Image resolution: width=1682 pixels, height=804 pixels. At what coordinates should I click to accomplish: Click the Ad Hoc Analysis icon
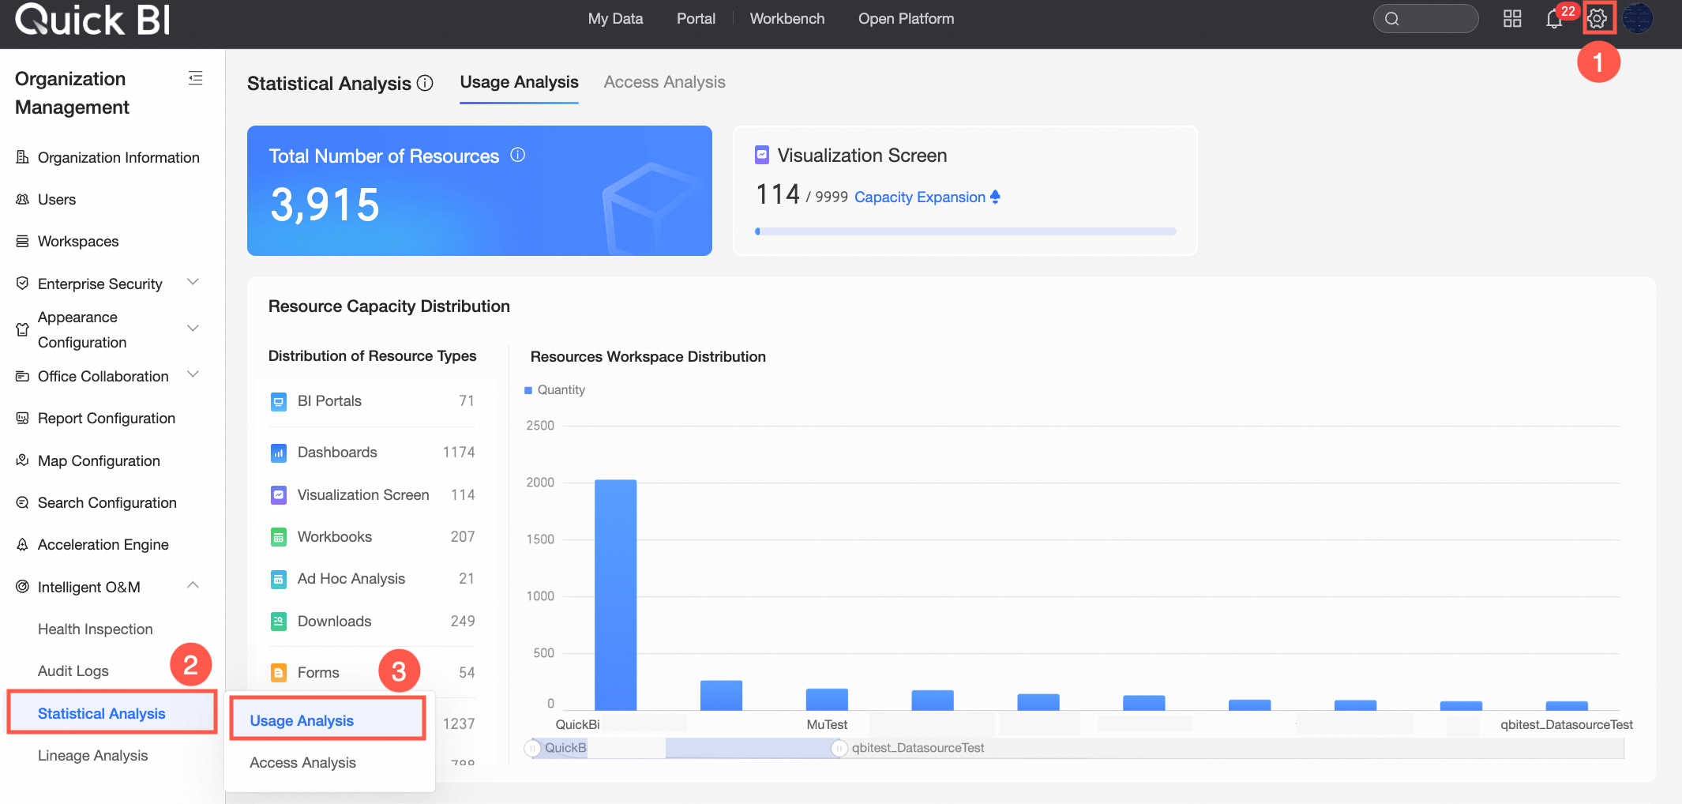pos(279,579)
